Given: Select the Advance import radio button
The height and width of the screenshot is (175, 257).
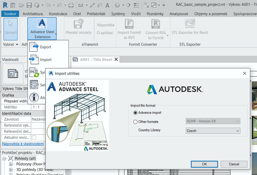Looking at the screenshot, I should click(135, 113).
